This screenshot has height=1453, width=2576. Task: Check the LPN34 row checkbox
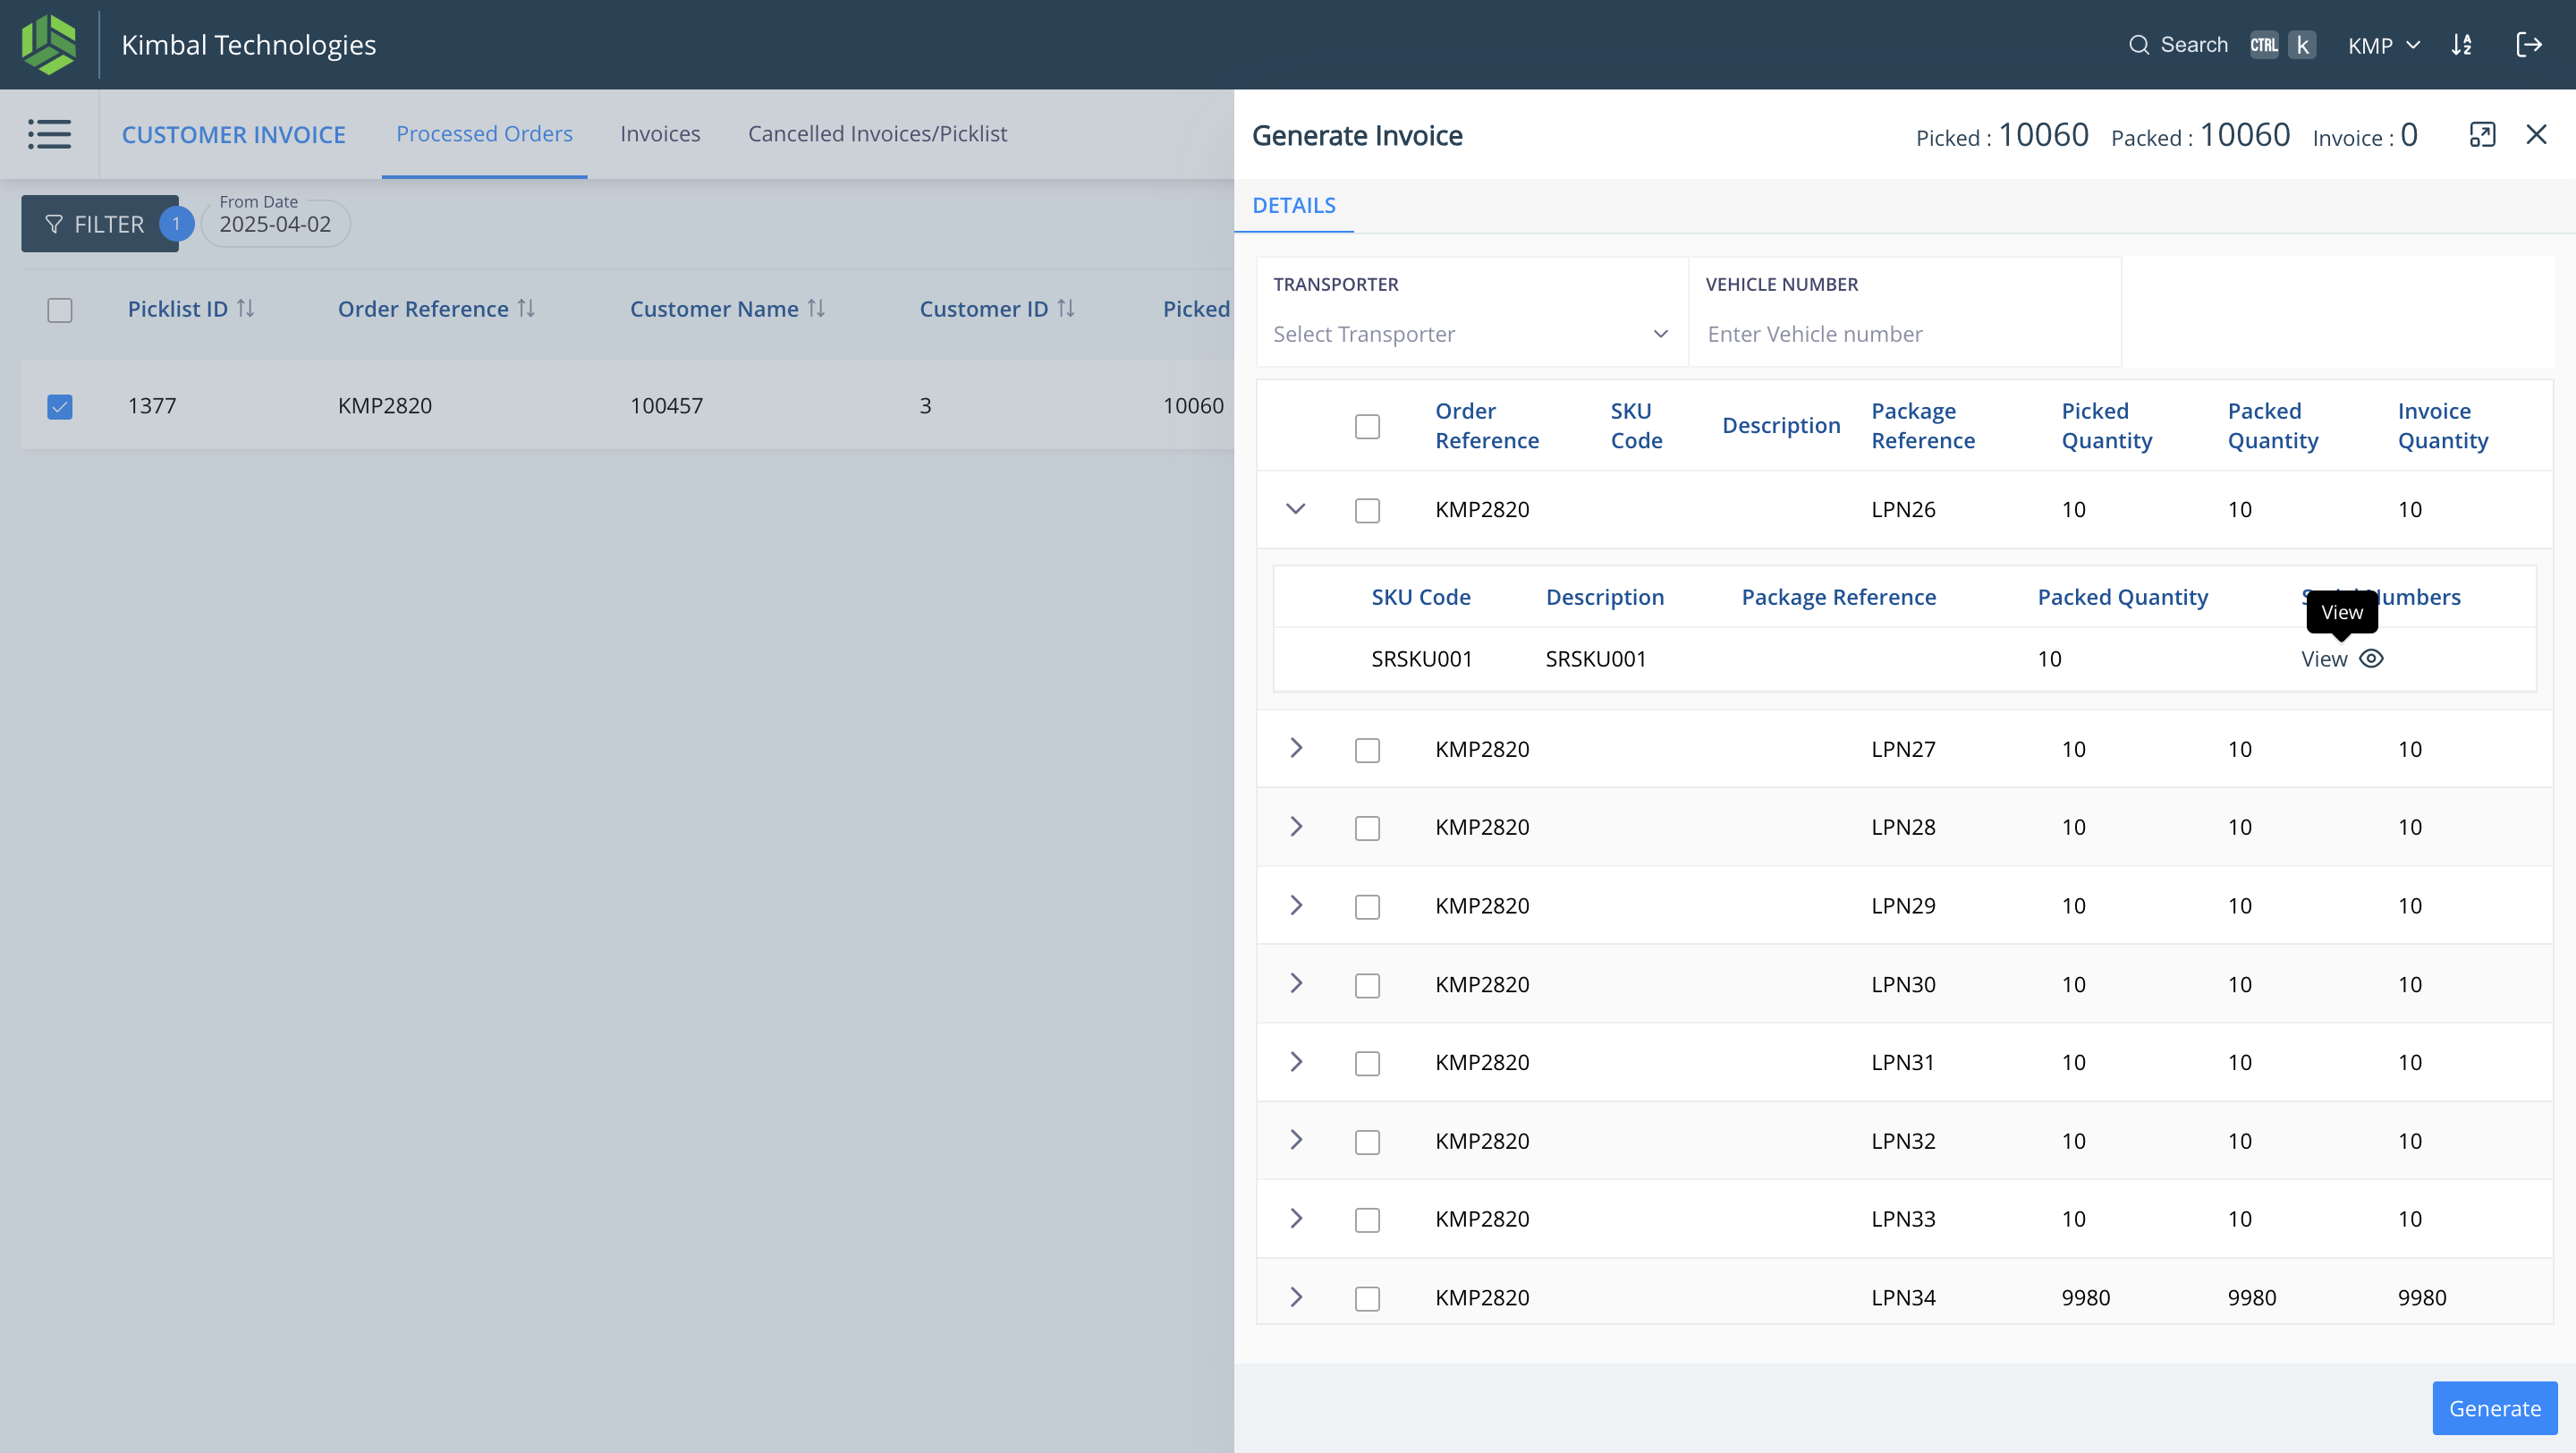point(1367,1298)
